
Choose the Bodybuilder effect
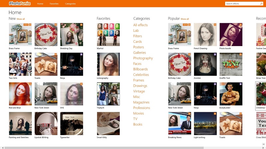tap(231, 94)
